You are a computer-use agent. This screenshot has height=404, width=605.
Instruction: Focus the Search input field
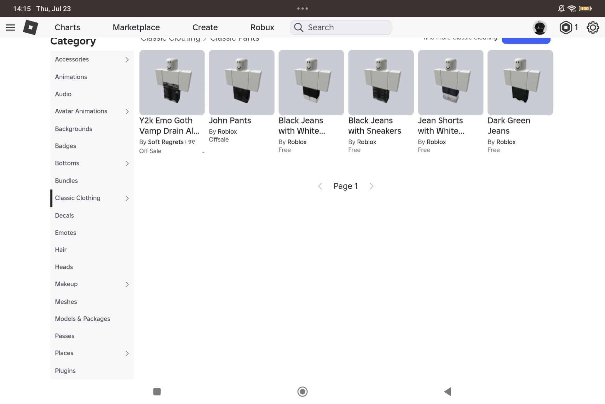(x=341, y=27)
